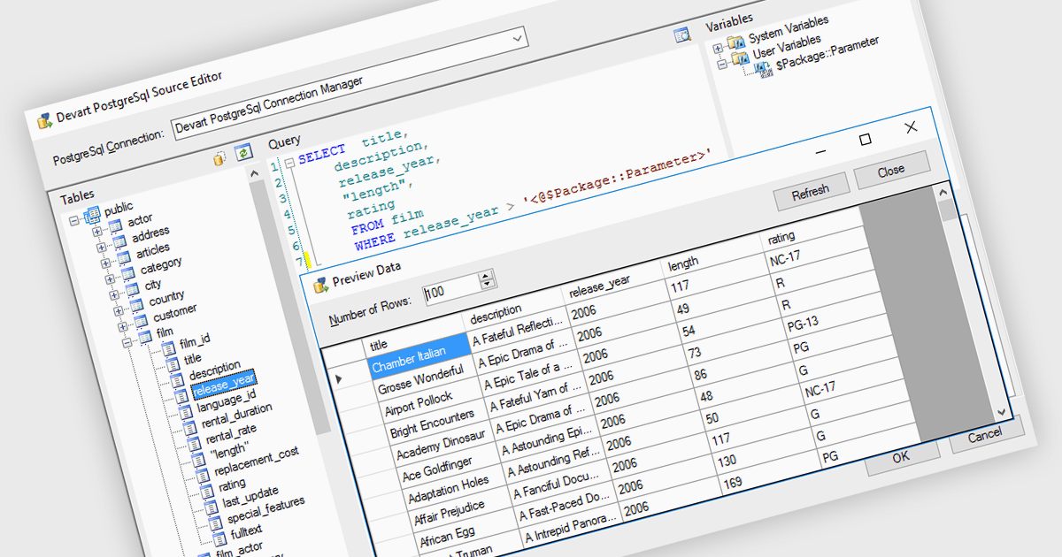Click the folder icon left of the refresh icon
Screen dimensions: 1062x557
[x=220, y=157]
